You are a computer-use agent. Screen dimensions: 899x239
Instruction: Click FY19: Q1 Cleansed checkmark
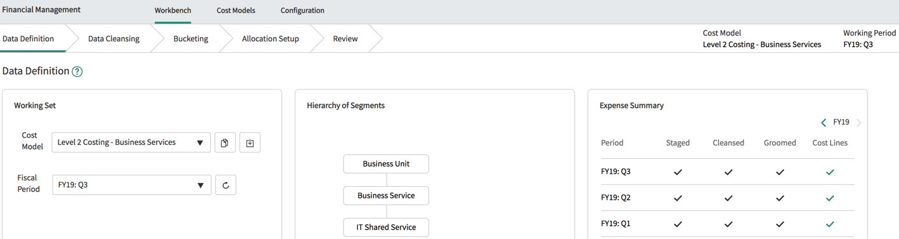click(x=728, y=224)
